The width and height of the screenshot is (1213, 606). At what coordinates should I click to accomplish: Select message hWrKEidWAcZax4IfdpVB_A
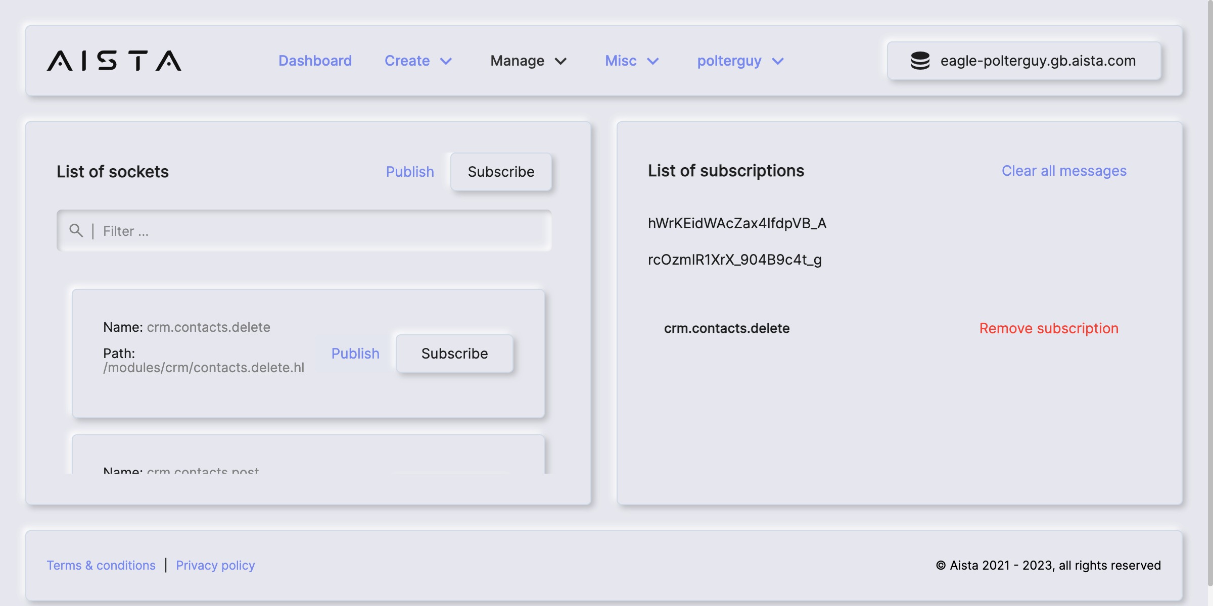737,223
